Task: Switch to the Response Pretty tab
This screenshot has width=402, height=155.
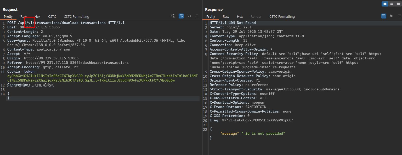Action: tap(211, 16)
